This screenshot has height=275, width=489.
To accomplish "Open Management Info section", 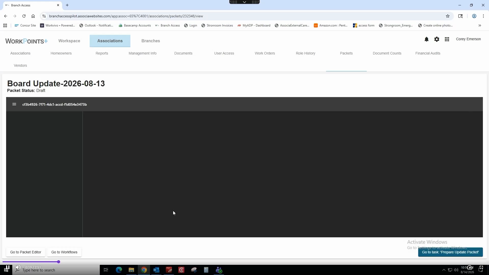I will pyautogui.click(x=143, y=53).
